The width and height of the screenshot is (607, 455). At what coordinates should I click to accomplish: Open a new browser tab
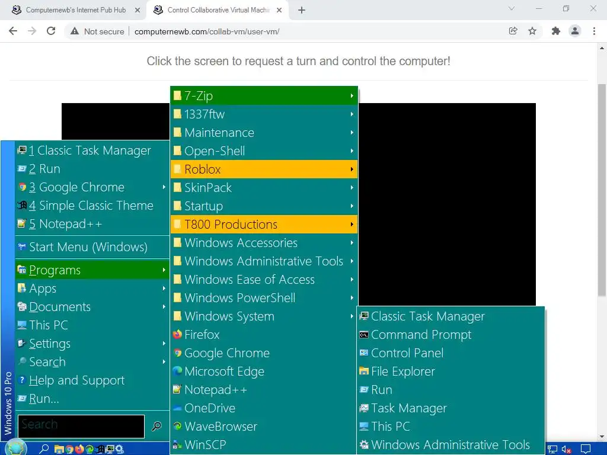click(302, 10)
